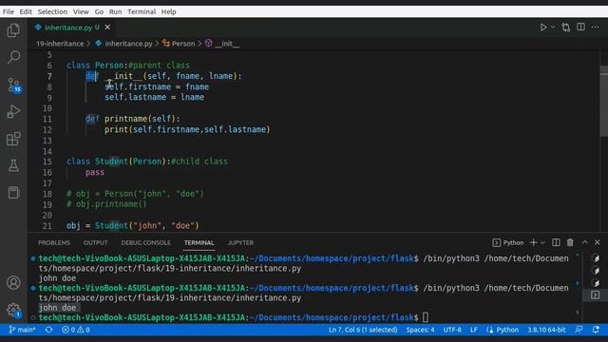
Task: Open the File menu
Action: [9, 11]
